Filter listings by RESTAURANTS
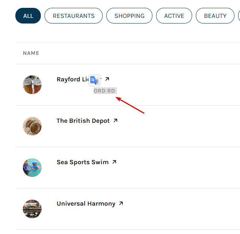240x234 pixels. [74, 16]
